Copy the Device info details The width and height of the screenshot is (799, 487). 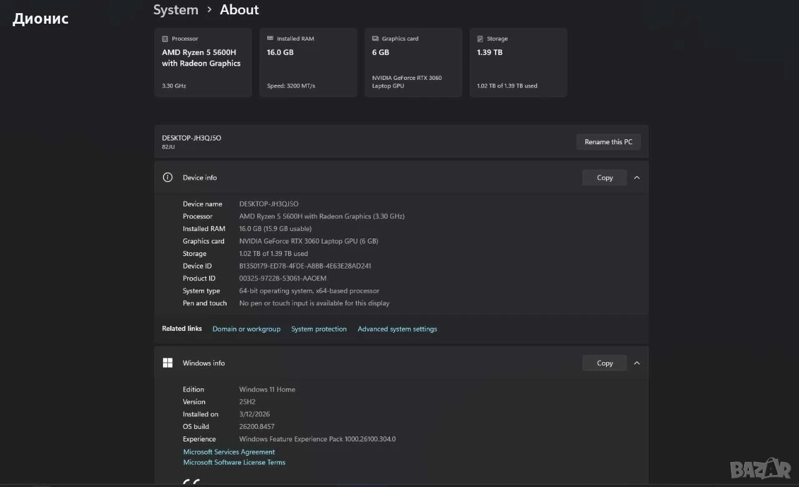pos(604,177)
